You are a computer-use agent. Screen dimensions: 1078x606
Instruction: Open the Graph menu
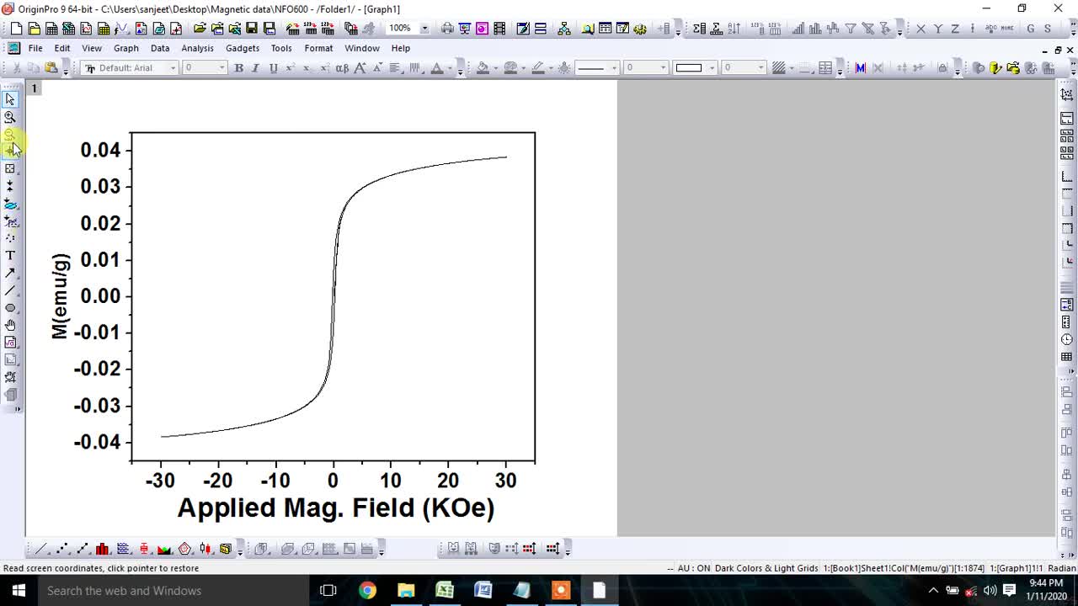point(126,48)
